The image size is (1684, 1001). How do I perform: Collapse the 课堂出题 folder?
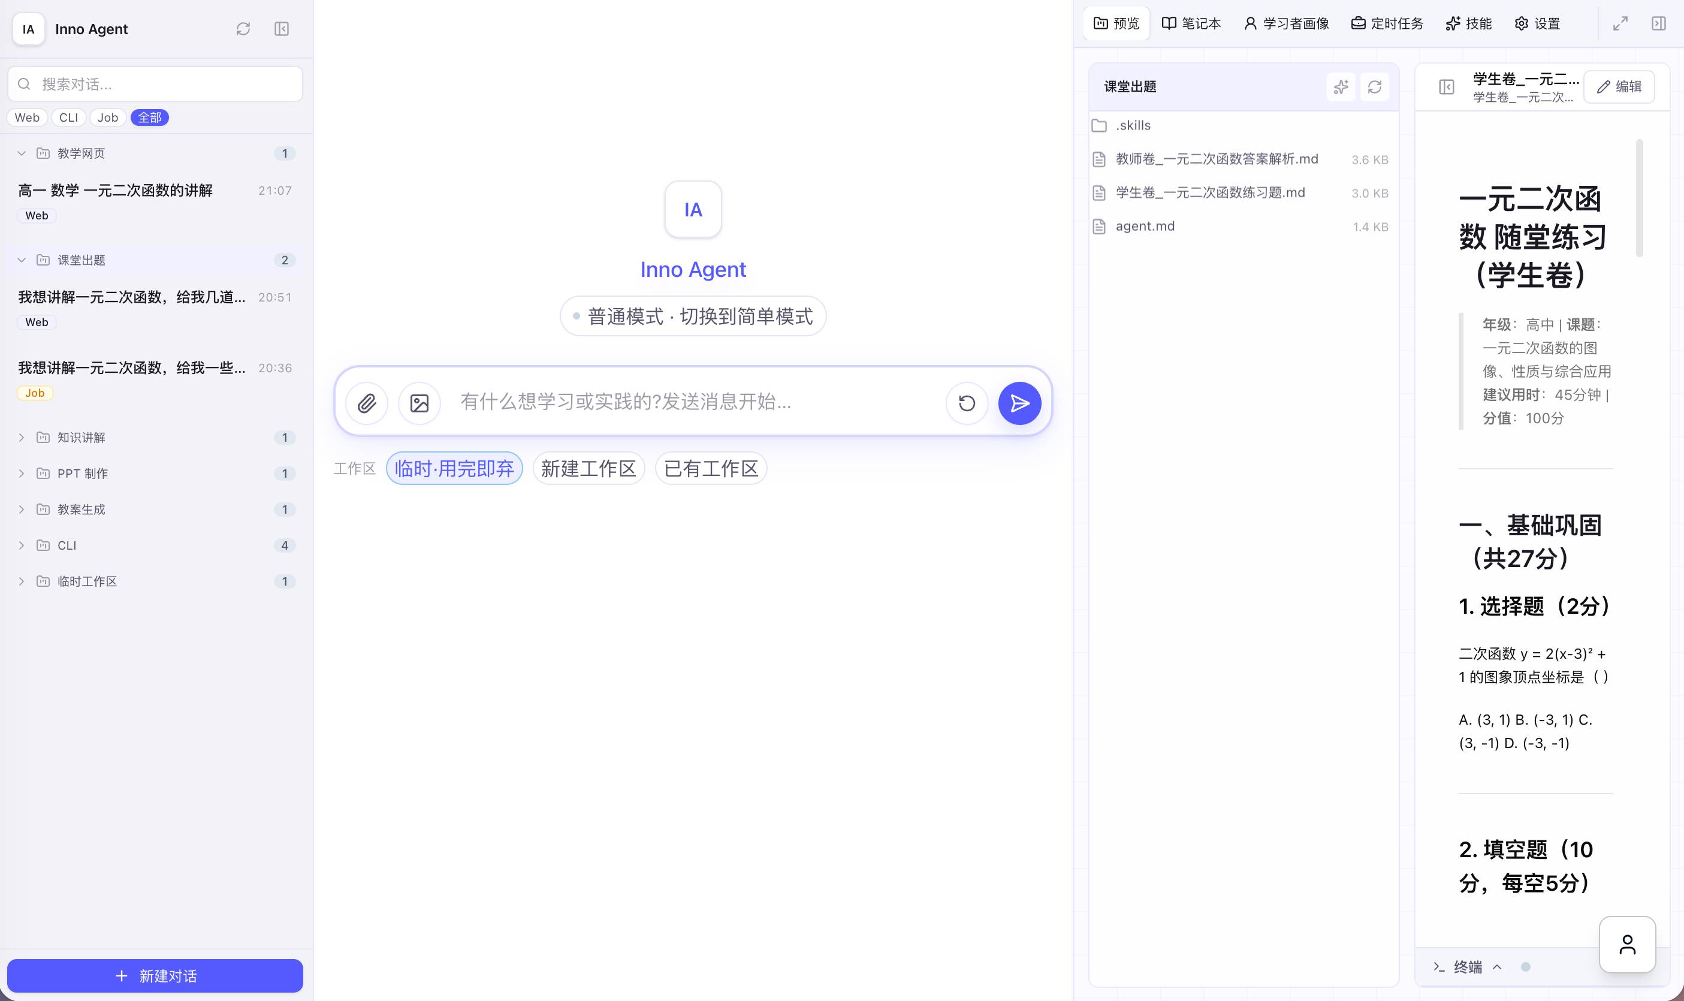tap(155, 260)
